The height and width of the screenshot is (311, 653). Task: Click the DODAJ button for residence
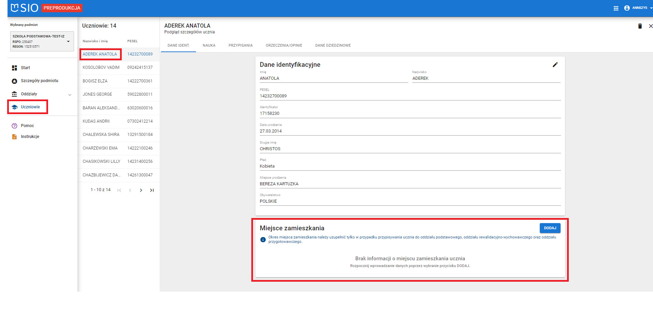point(550,228)
